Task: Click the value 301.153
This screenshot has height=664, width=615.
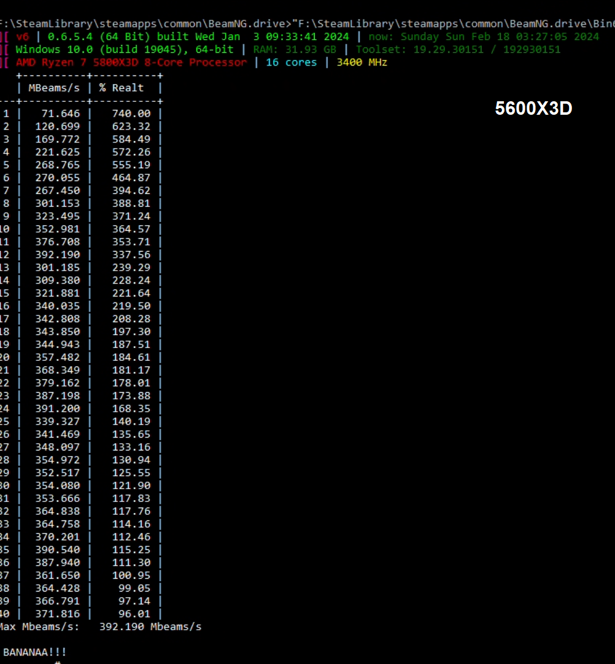Action: click(57, 203)
